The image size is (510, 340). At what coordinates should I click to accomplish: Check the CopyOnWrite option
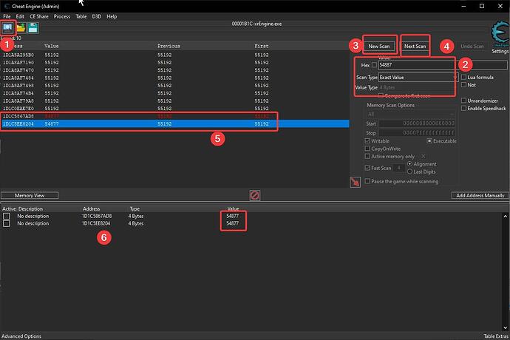[x=367, y=149]
